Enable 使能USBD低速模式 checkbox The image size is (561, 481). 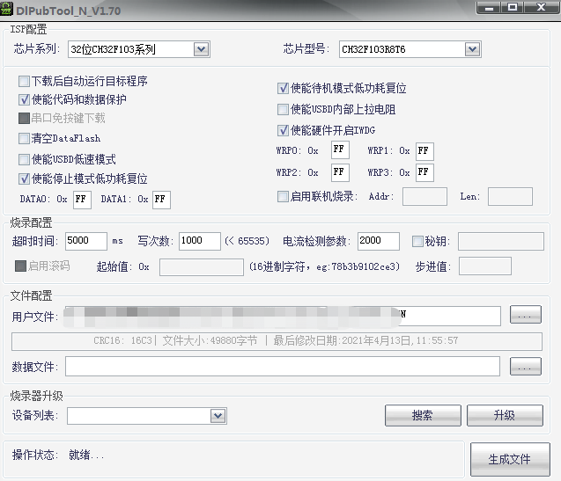(24, 159)
